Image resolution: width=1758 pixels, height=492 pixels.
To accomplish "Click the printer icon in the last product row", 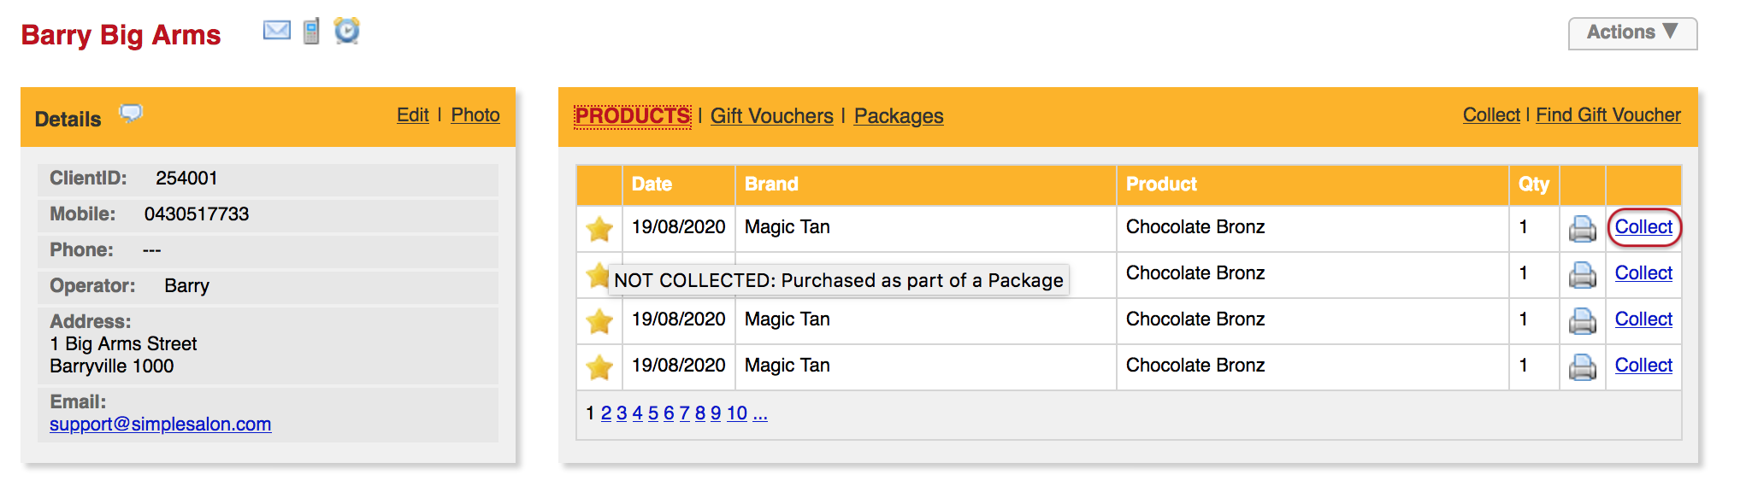I will tap(1582, 366).
